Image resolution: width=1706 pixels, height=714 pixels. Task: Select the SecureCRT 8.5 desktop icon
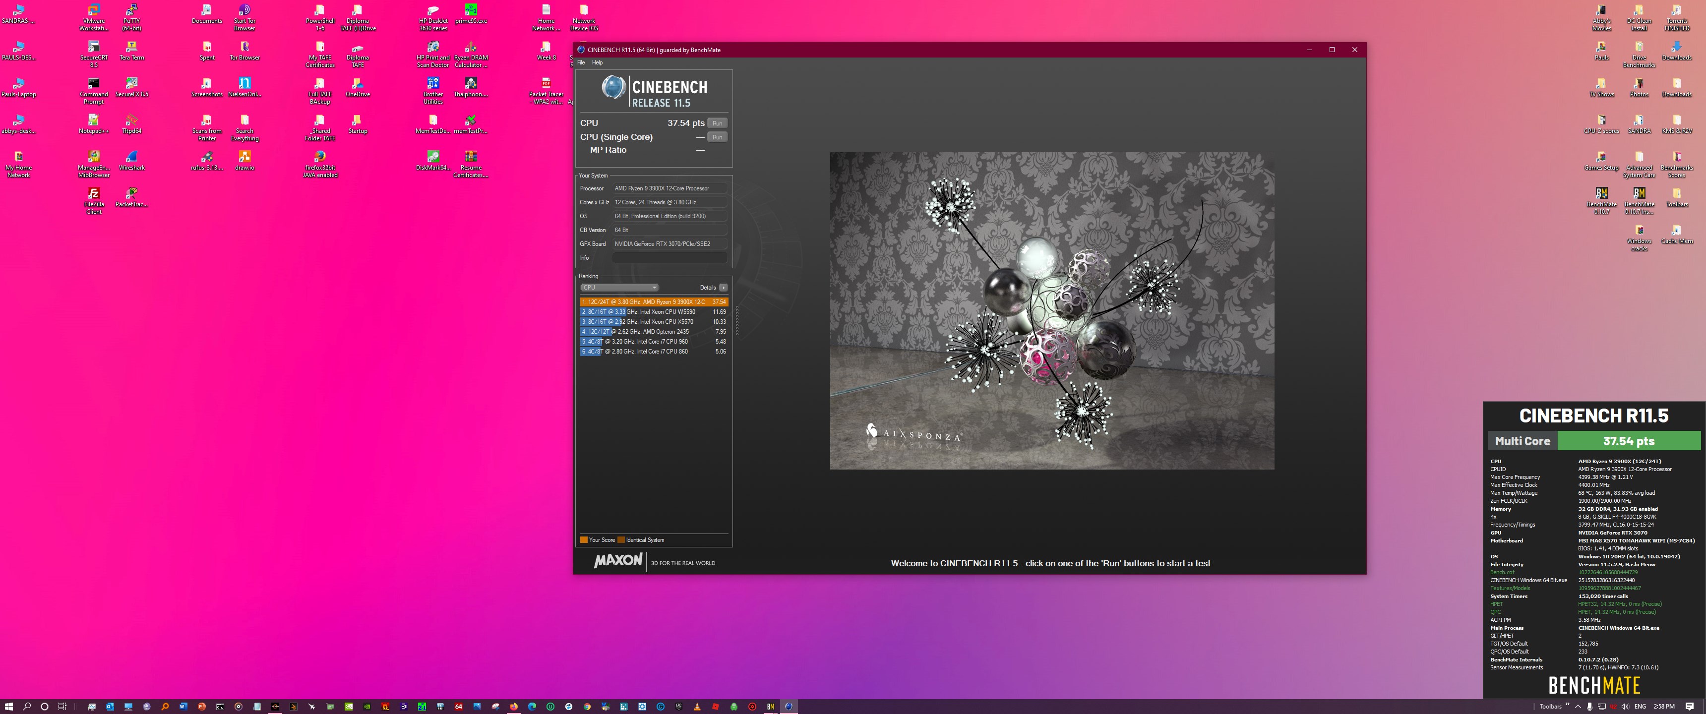(94, 55)
